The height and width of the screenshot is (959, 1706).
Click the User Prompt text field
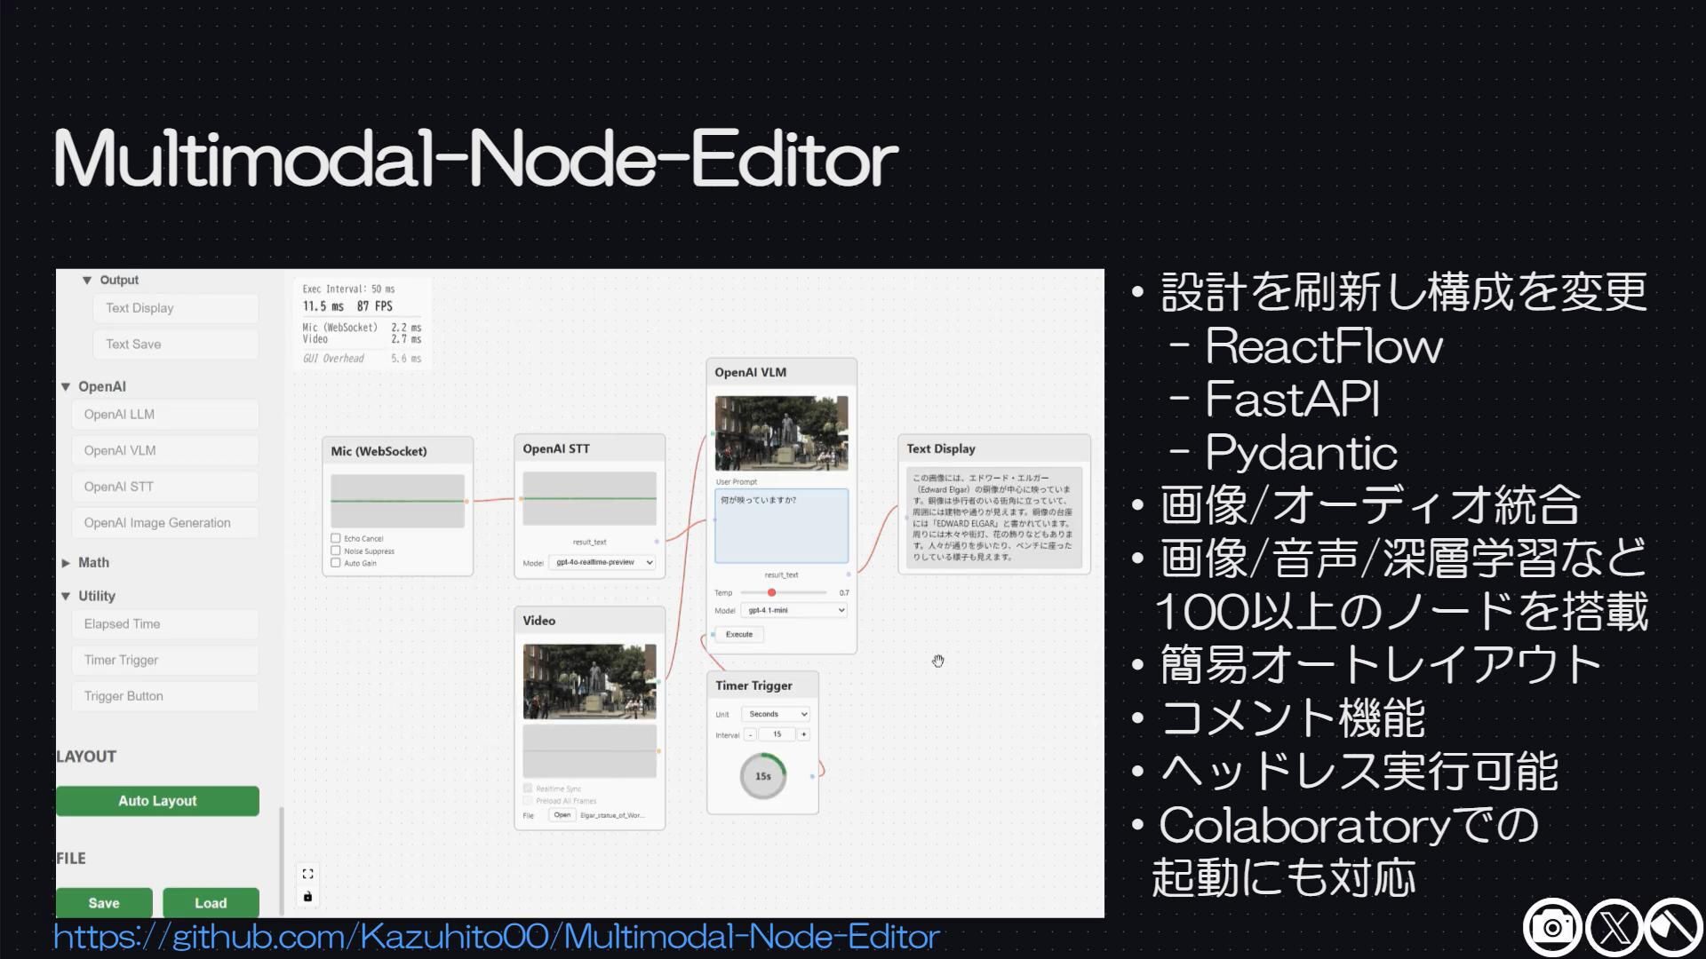pyautogui.click(x=781, y=526)
